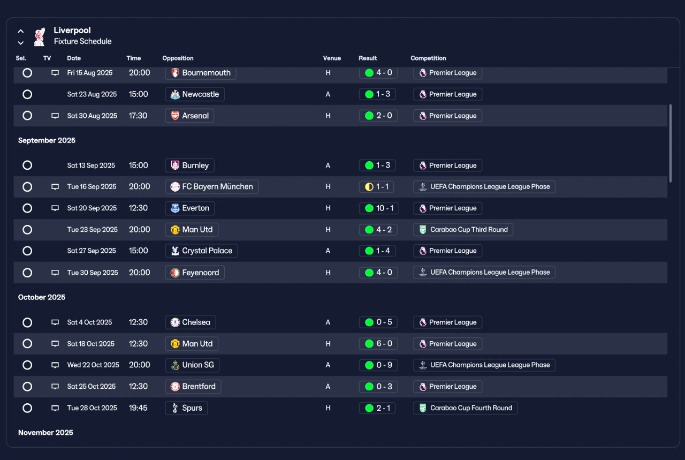Click the Liverpool club crest icon

39,36
